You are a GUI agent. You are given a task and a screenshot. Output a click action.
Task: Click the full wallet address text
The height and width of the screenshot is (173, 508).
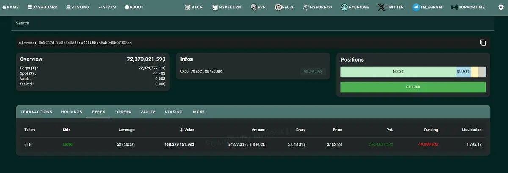(x=85, y=43)
